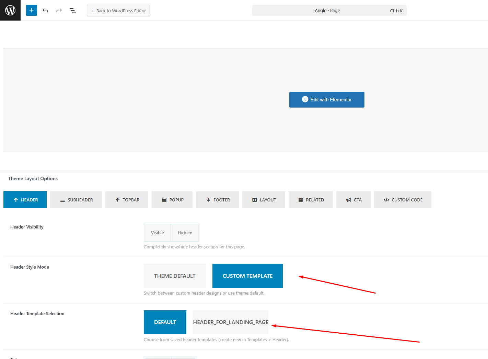Set Header Visibility to Hidden
The image size is (488, 359).
[x=185, y=233]
